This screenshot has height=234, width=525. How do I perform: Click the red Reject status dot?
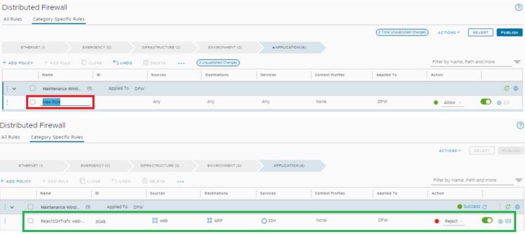437,221
